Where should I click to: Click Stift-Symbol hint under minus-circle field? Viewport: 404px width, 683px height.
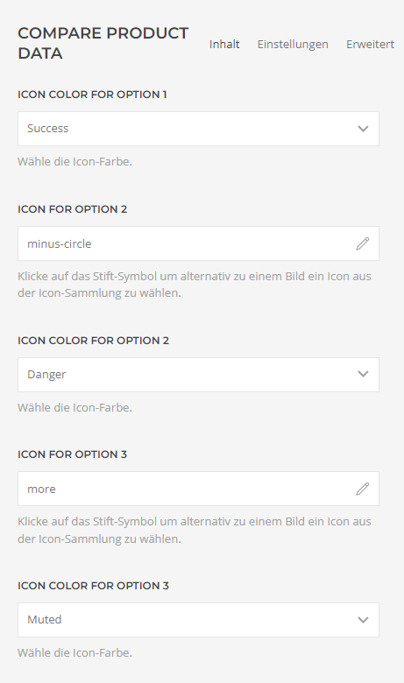(195, 285)
